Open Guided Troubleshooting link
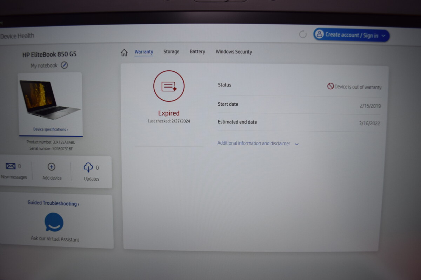Image resolution: width=421 pixels, height=280 pixels. pos(53,203)
